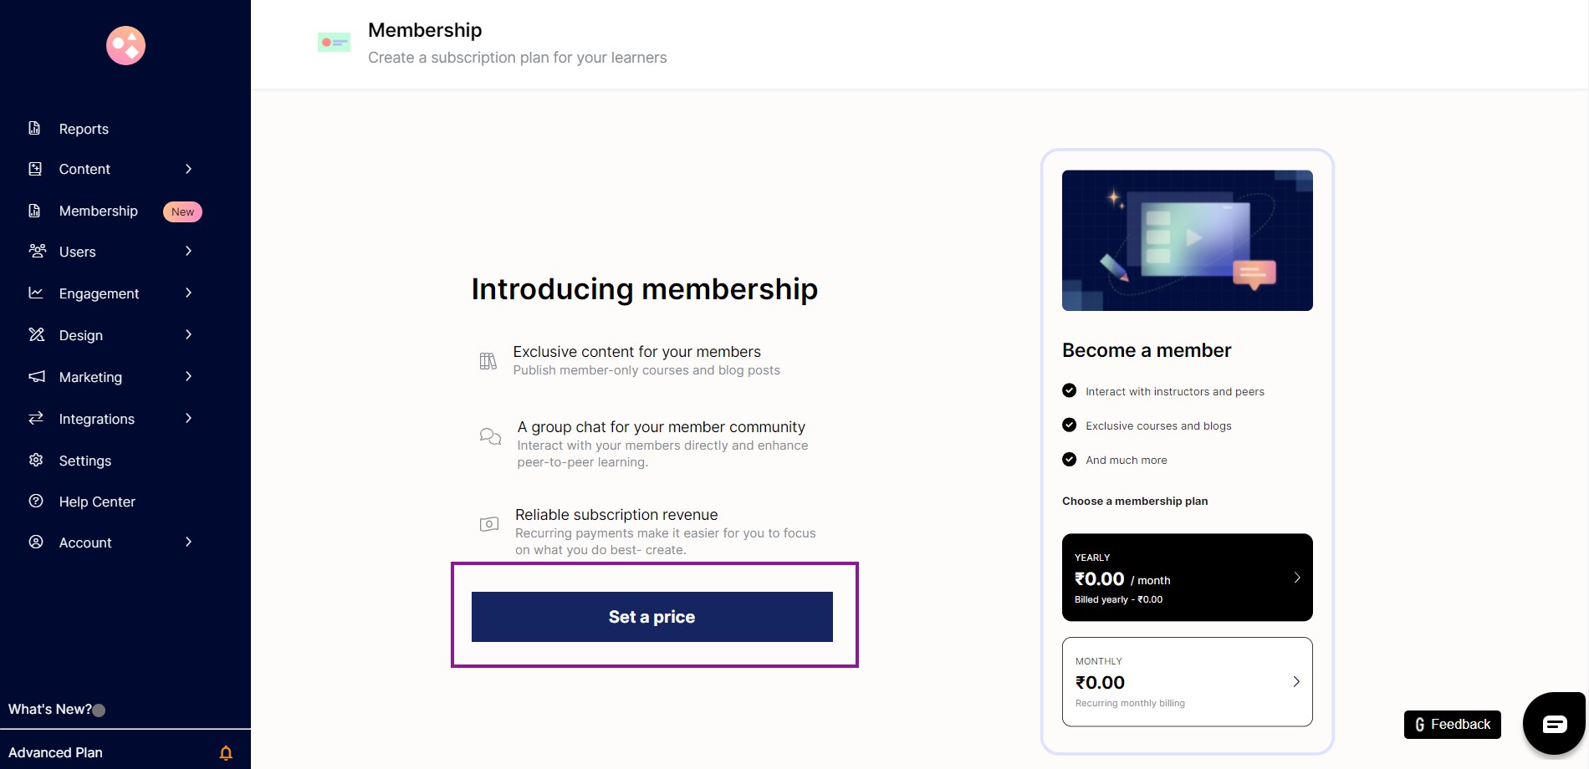Select the Monthly membership plan card
Viewport: 1589px width, 769px height.
[x=1188, y=682]
